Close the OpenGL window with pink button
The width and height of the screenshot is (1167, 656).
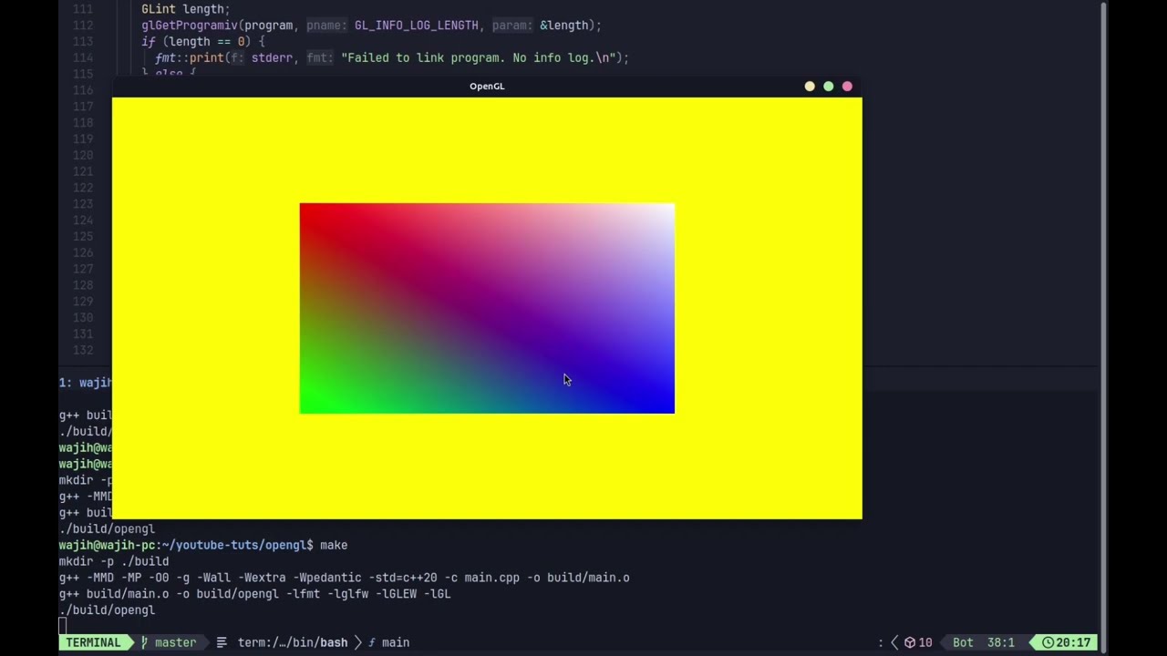click(847, 87)
